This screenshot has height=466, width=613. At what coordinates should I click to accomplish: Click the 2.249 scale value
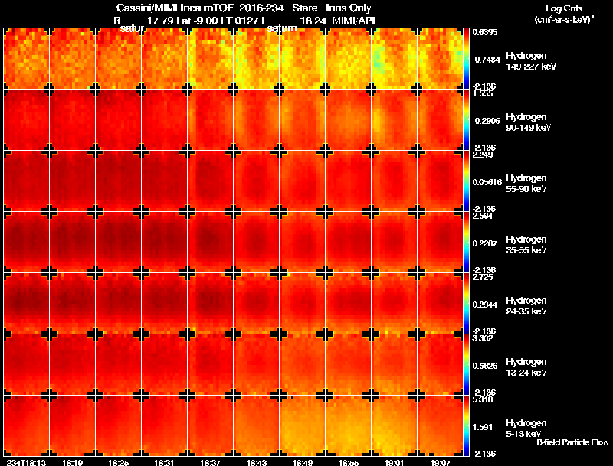(x=483, y=155)
